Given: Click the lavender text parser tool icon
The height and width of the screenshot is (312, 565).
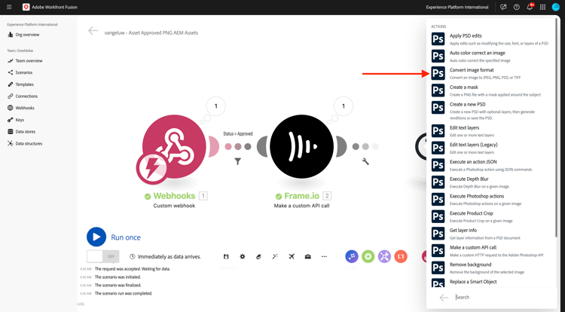Looking at the screenshot, I should click(x=384, y=256).
